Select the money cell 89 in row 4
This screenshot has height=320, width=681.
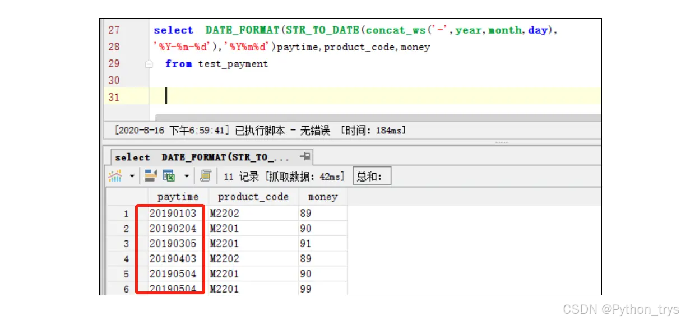point(322,259)
